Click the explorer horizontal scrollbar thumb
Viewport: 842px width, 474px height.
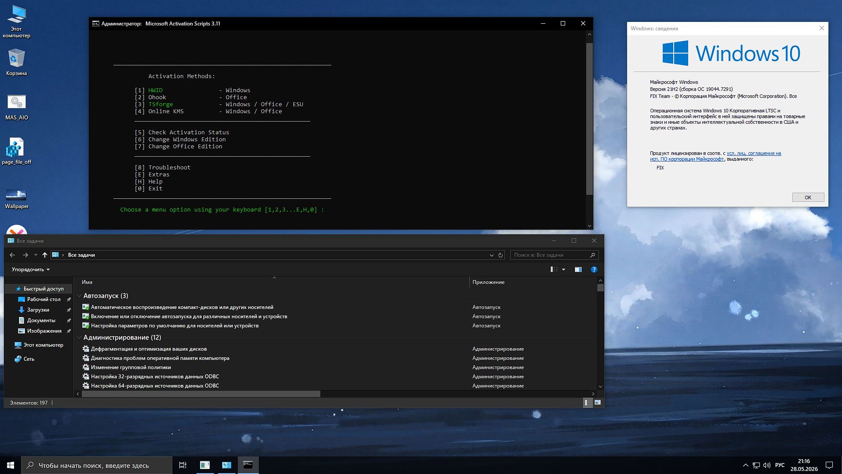click(x=201, y=394)
